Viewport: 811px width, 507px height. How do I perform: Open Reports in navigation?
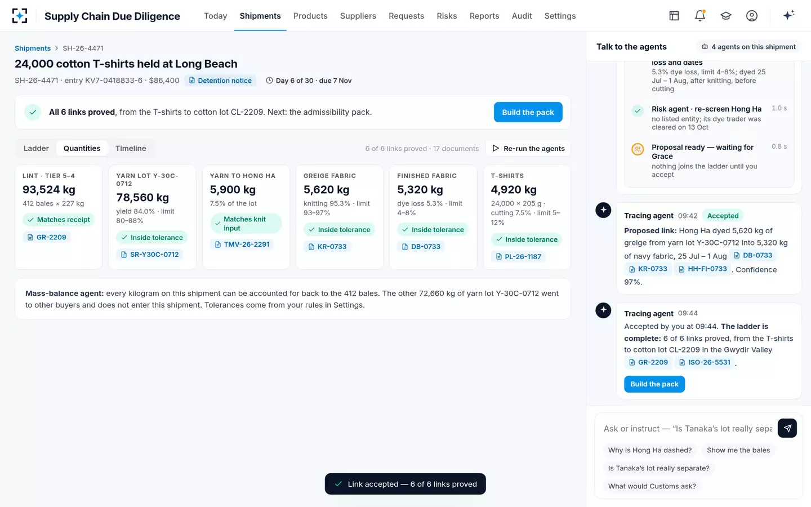484,16
